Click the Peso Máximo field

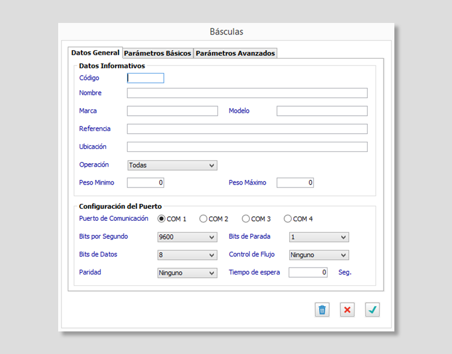295,183
